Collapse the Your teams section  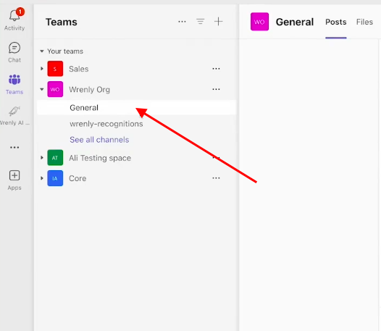click(x=42, y=51)
